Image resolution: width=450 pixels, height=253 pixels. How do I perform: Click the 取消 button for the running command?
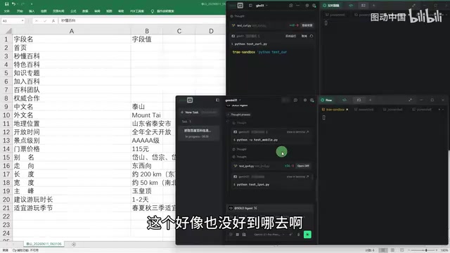(304, 36)
